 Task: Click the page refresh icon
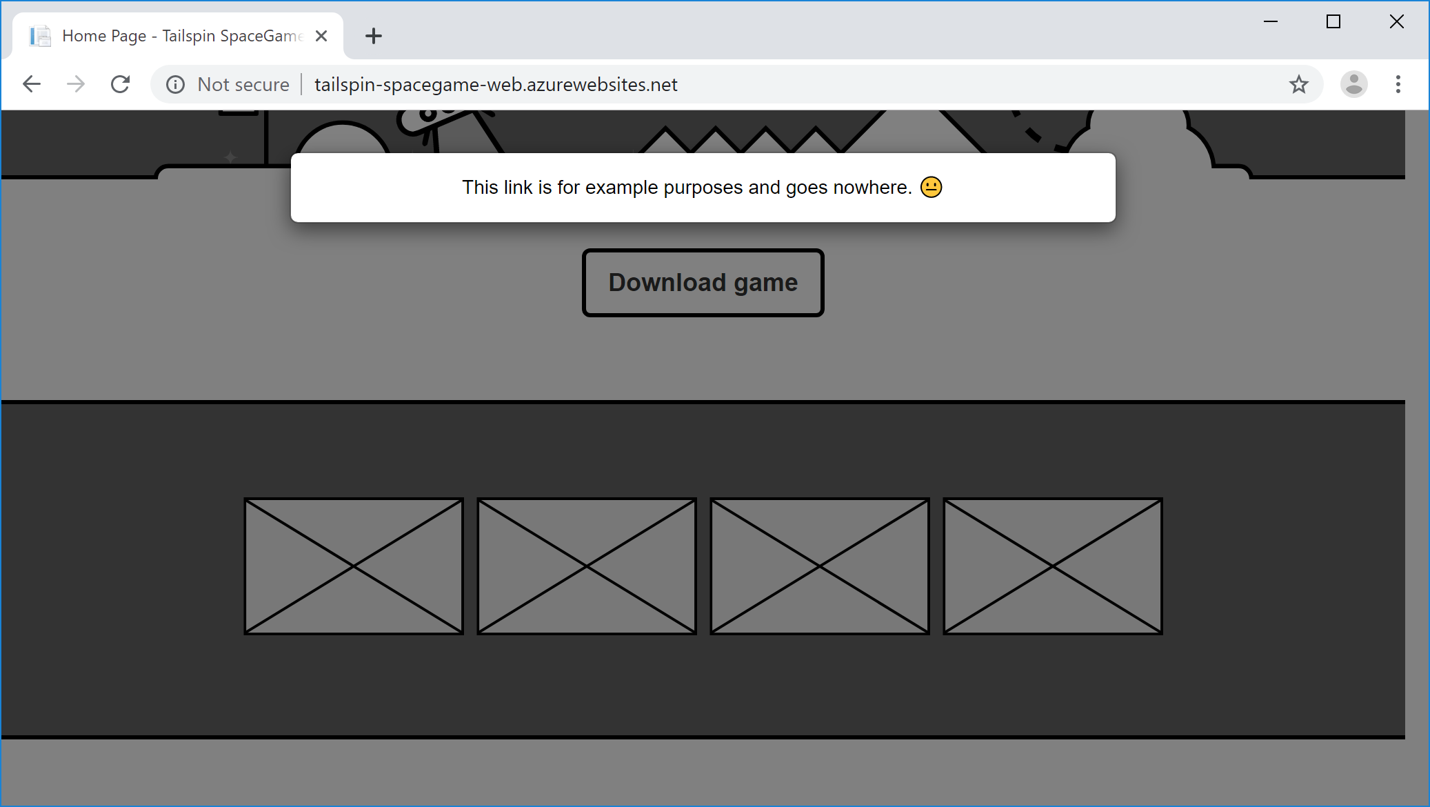pyautogui.click(x=120, y=83)
